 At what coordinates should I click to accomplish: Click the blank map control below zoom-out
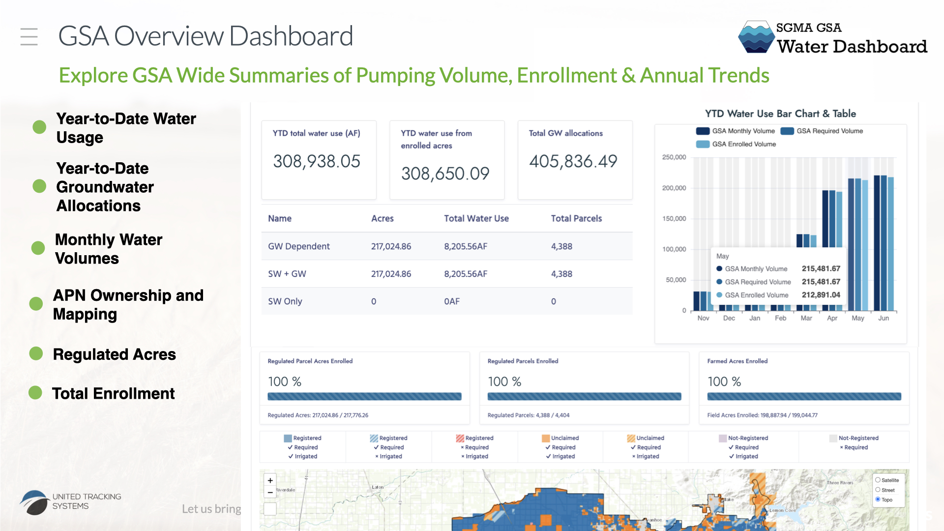coord(270,508)
